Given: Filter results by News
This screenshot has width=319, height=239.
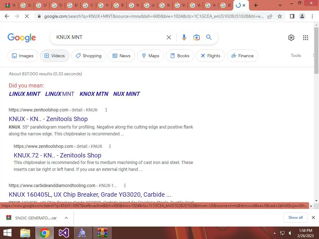Looking at the screenshot, I should tap(121, 56).
